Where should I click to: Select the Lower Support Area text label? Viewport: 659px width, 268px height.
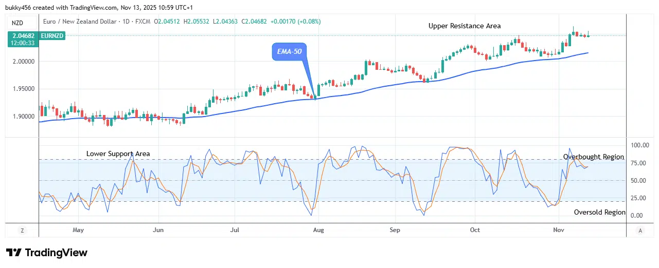pos(118,154)
